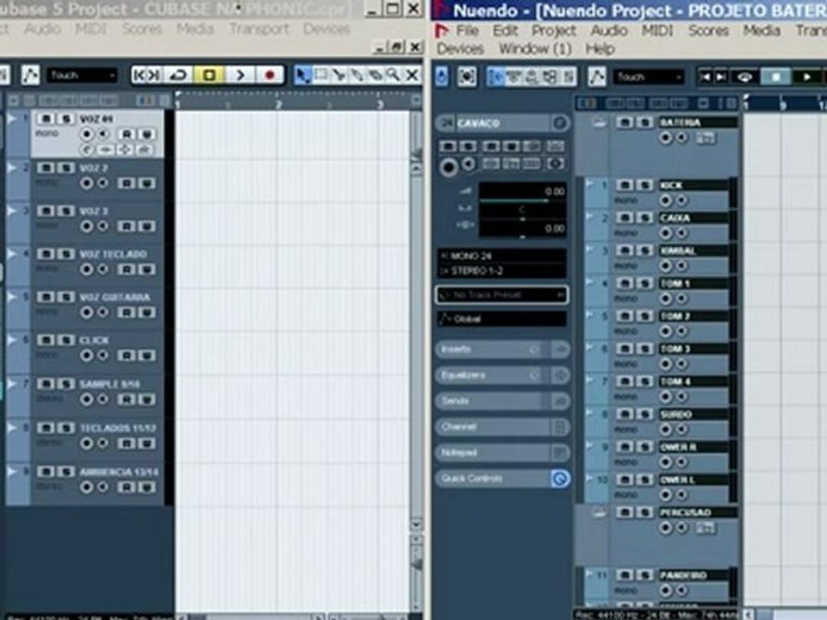Open the Global automation mode field

click(x=501, y=319)
